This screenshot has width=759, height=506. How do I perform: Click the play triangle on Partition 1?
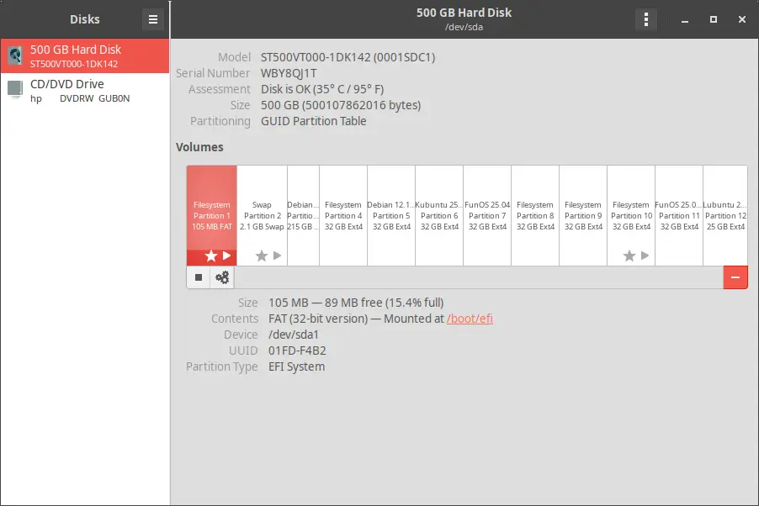(226, 256)
